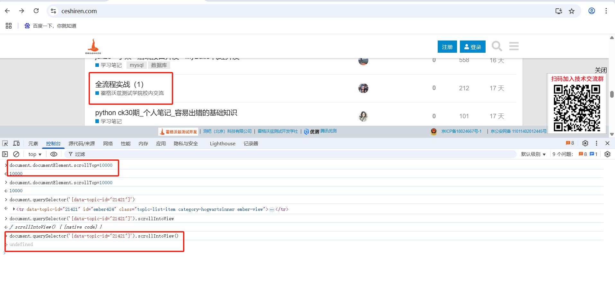Toggle the console sidebar panel icon
This screenshot has width=615, height=307.
(5, 154)
